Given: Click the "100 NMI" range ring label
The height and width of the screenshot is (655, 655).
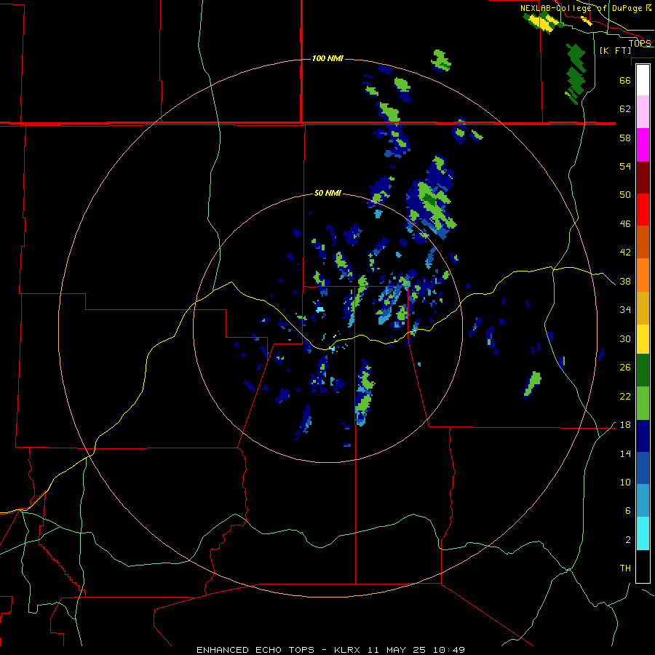Looking at the screenshot, I should click(x=327, y=58).
